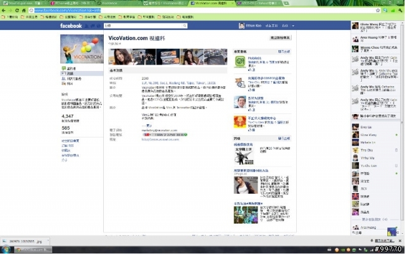Select the browser address bar URL
405x254 pixels.
[68, 10]
